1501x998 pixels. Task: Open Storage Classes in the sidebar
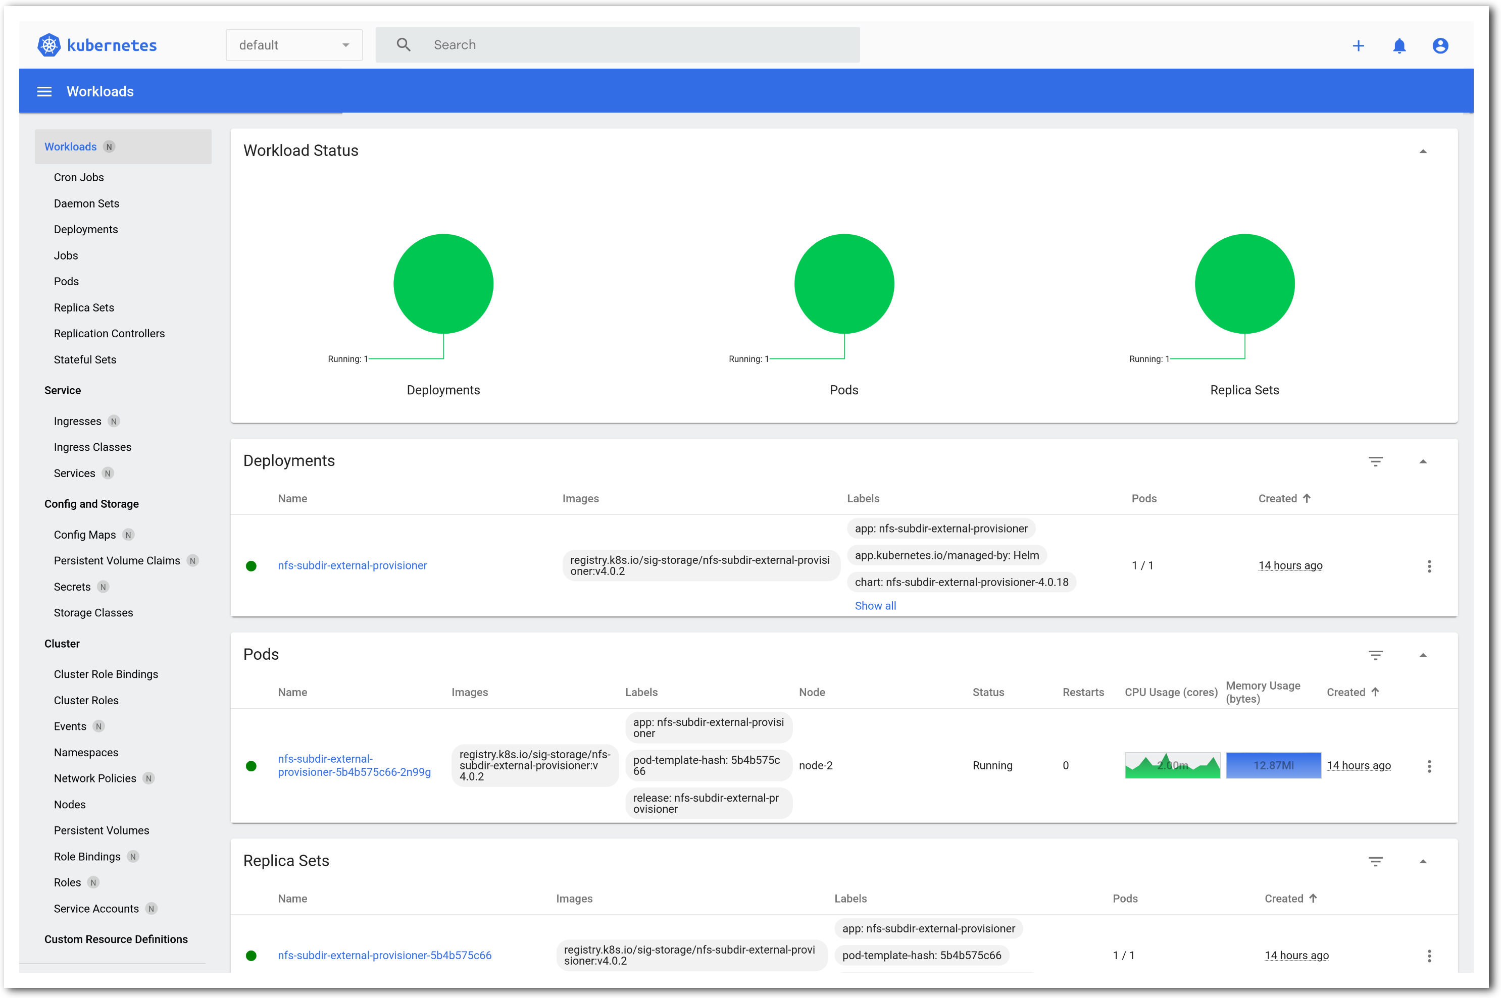point(93,613)
